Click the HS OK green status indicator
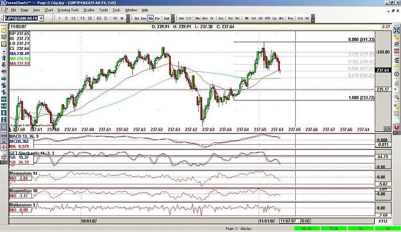The height and width of the screenshot is (232, 401). coord(307,228)
